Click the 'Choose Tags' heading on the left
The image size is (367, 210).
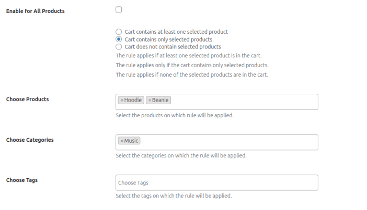21,180
